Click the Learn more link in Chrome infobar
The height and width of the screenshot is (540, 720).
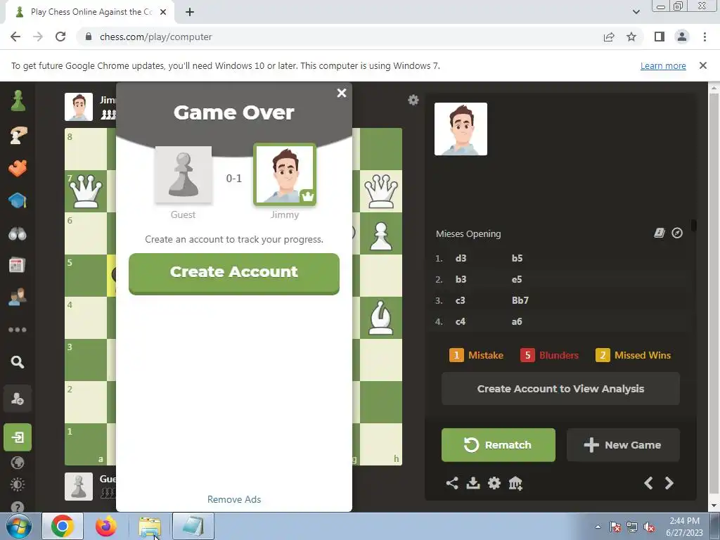[x=663, y=65]
